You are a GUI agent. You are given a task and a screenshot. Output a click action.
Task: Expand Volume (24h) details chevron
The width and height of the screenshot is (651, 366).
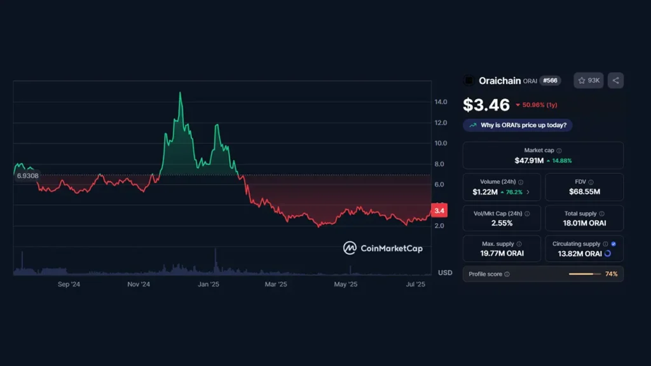click(528, 192)
